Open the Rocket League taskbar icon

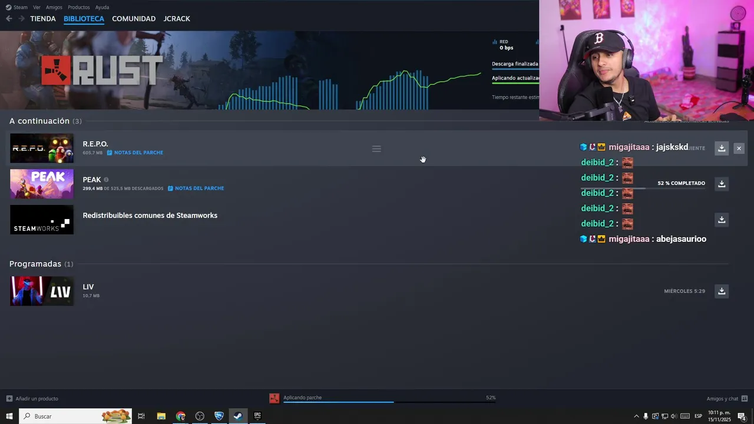click(219, 416)
